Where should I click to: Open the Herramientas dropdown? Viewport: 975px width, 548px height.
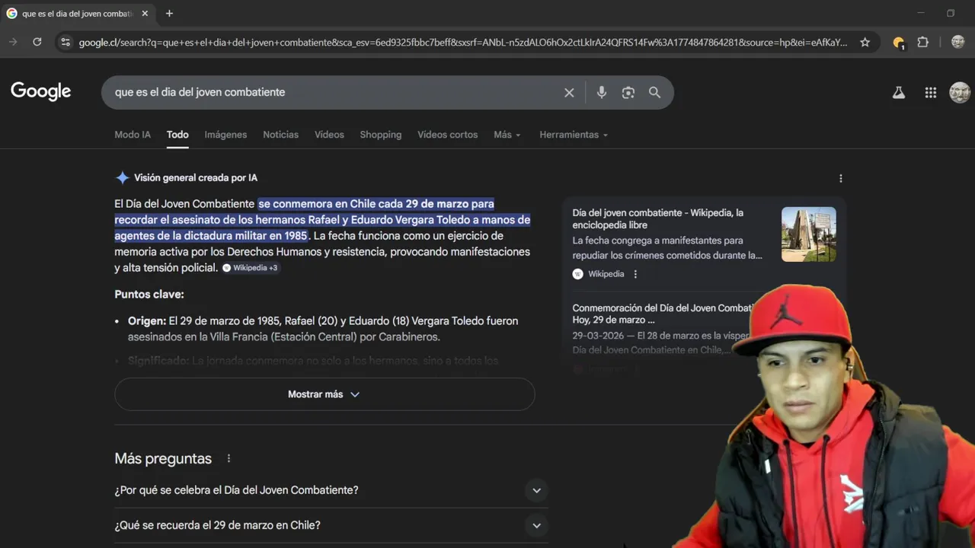coord(574,135)
